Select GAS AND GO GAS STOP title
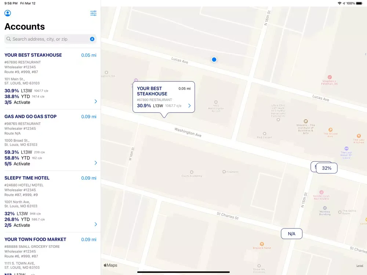Image resolution: width=367 pixels, height=275 pixels. click(x=30, y=117)
